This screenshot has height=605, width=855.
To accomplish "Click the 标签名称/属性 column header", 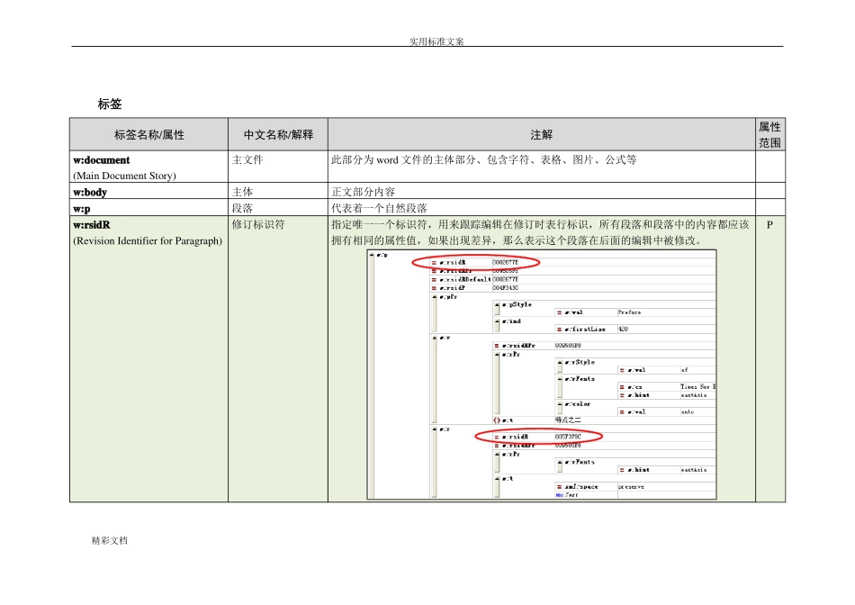I will (149, 135).
